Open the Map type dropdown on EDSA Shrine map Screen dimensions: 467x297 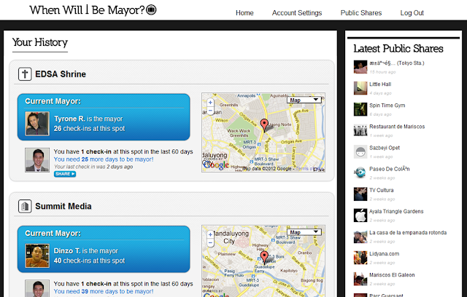point(304,100)
